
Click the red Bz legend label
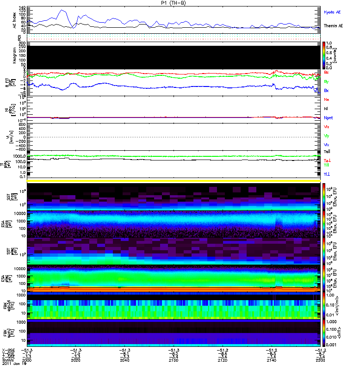(326, 72)
